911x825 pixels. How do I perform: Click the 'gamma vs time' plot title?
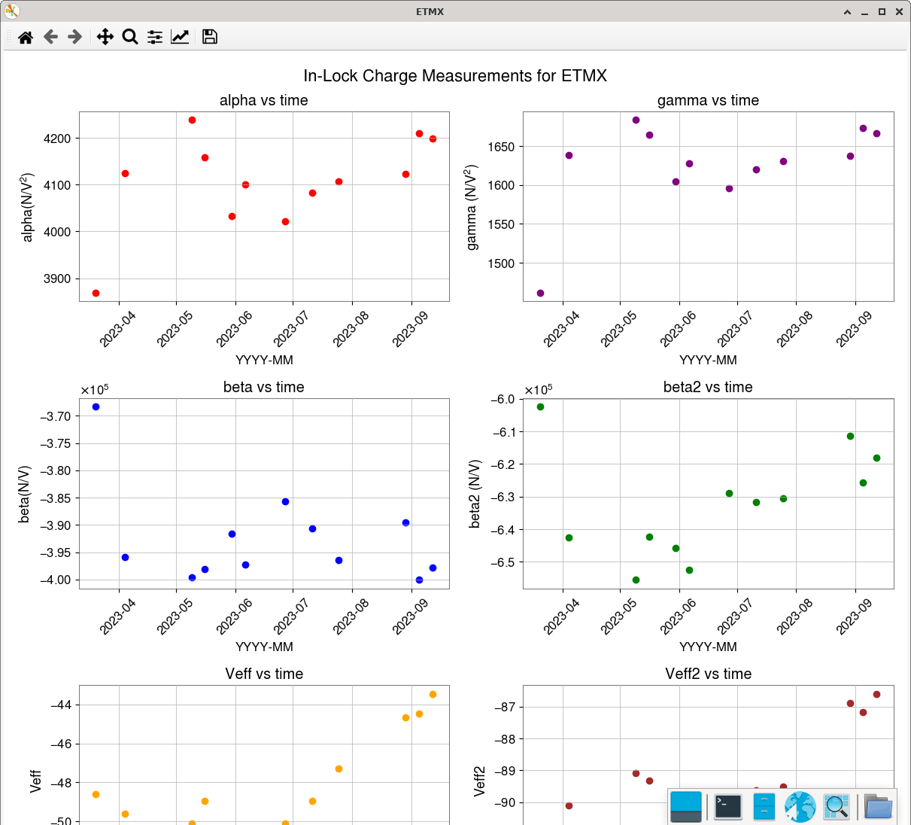(708, 100)
